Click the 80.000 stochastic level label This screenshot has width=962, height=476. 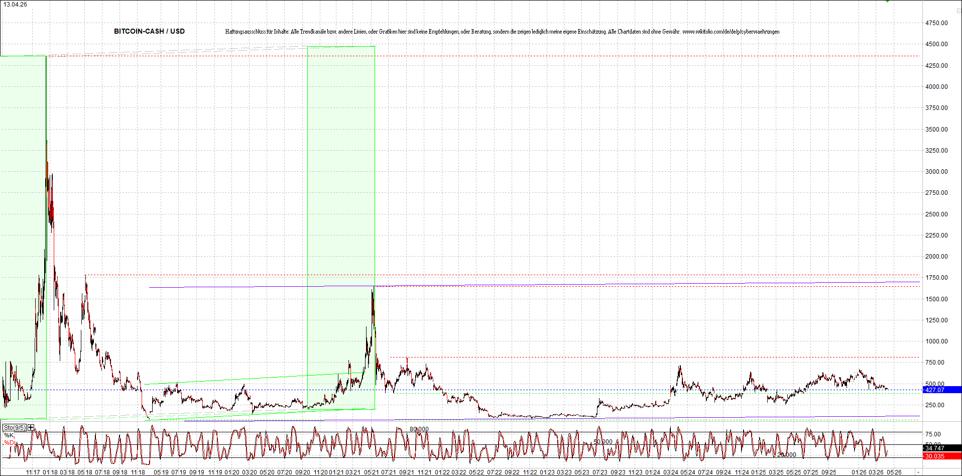[x=419, y=429]
